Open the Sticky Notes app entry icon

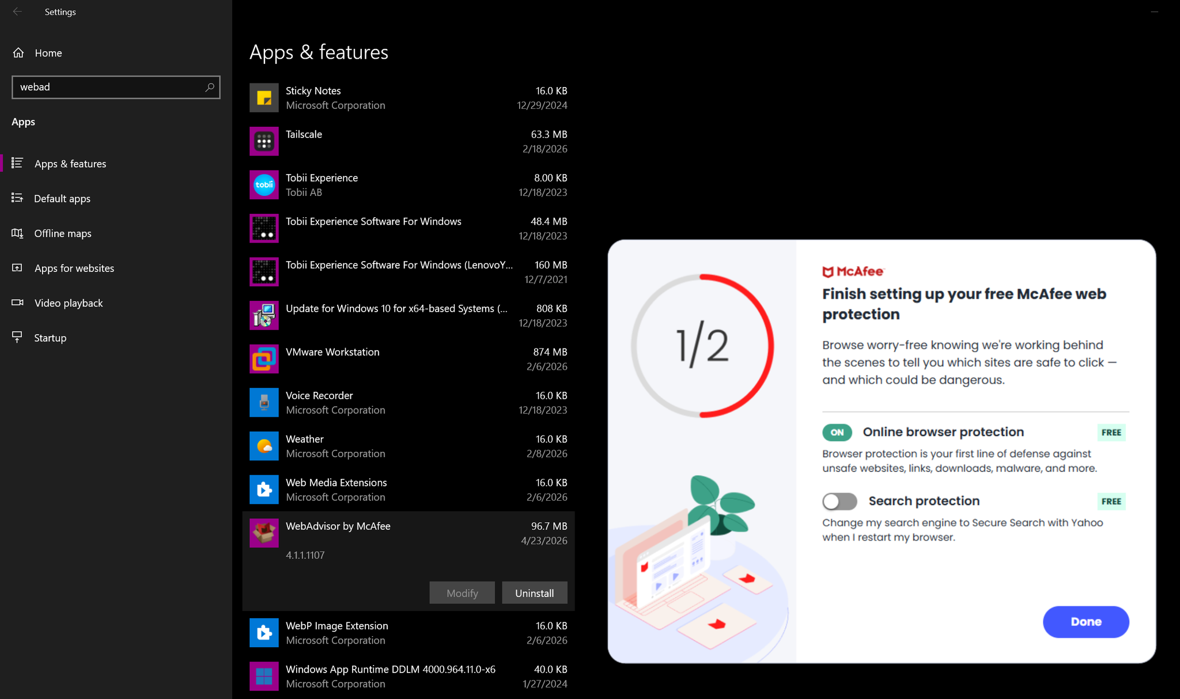tap(264, 97)
